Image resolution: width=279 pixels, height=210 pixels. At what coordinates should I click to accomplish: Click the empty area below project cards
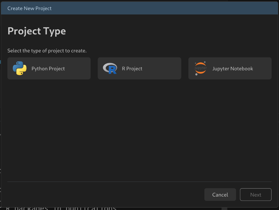click(140, 129)
